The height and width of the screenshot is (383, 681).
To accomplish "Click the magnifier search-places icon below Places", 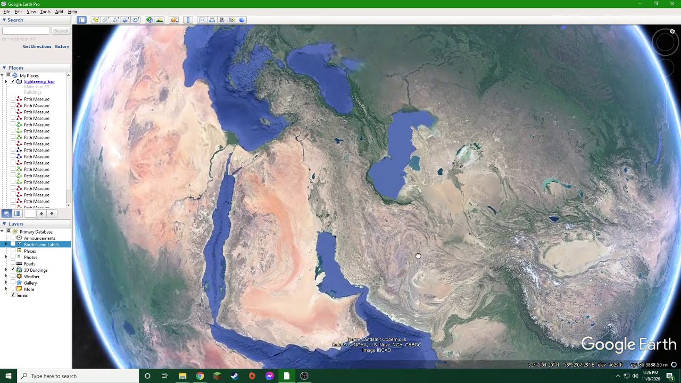I will tap(7, 213).
